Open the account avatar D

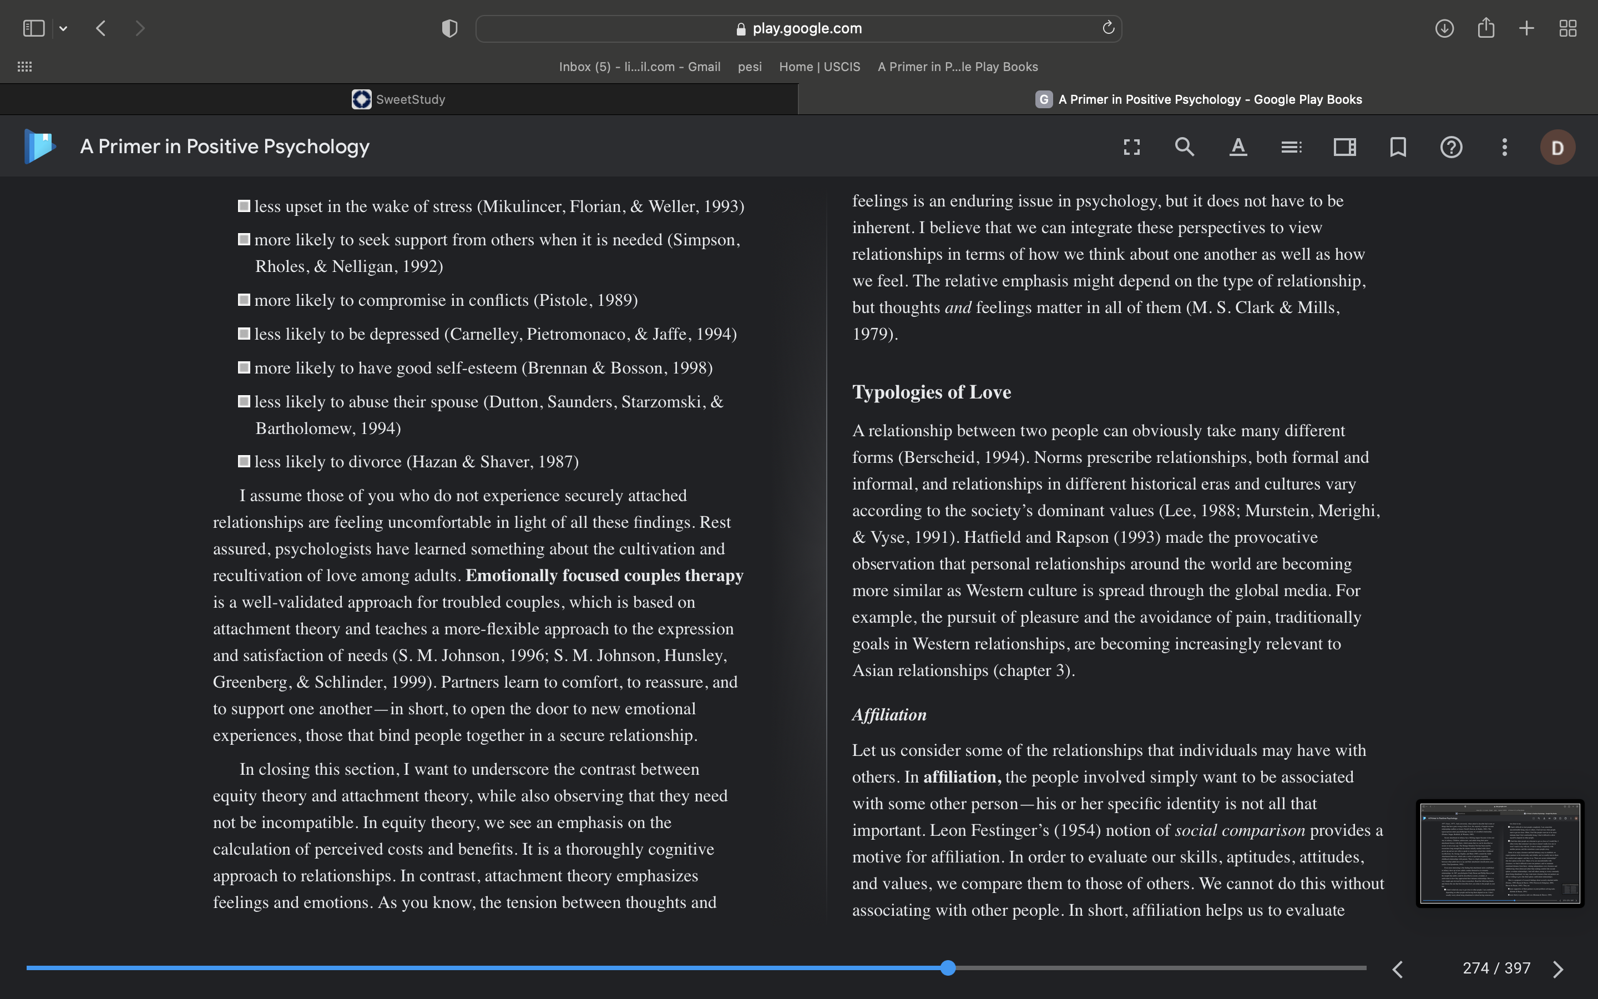tap(1557, 147)
